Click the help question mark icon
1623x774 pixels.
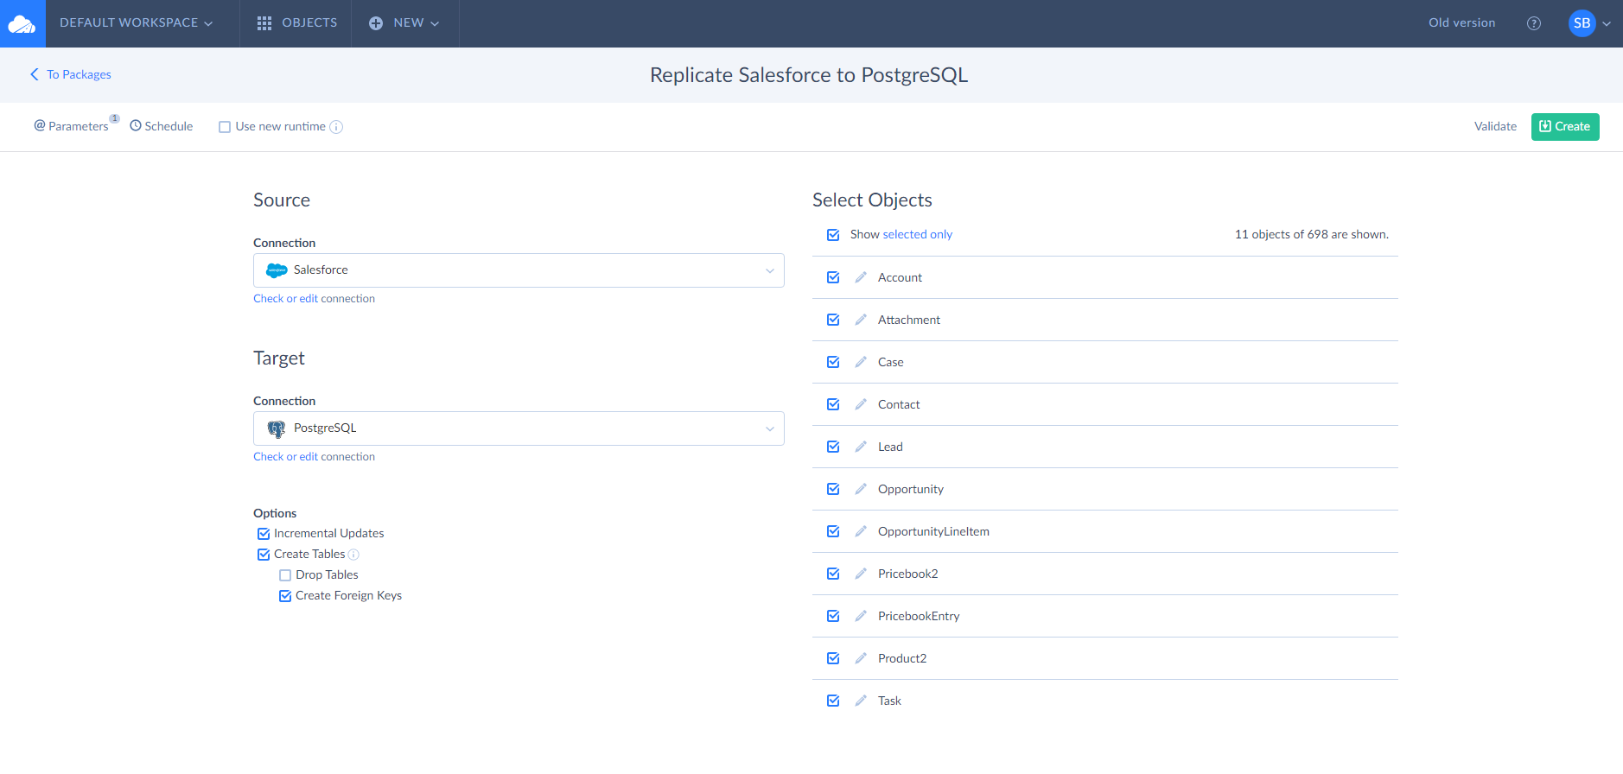point(1534,23)
